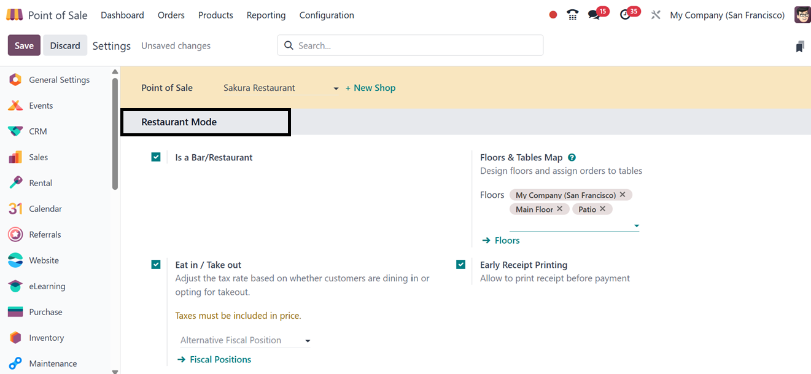Click the Floors & Tables Map help icon

click(572, 157)
